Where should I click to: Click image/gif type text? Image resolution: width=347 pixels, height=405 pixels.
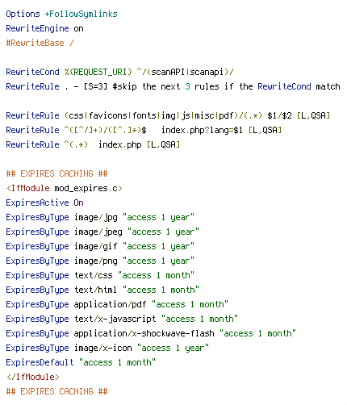96,246
